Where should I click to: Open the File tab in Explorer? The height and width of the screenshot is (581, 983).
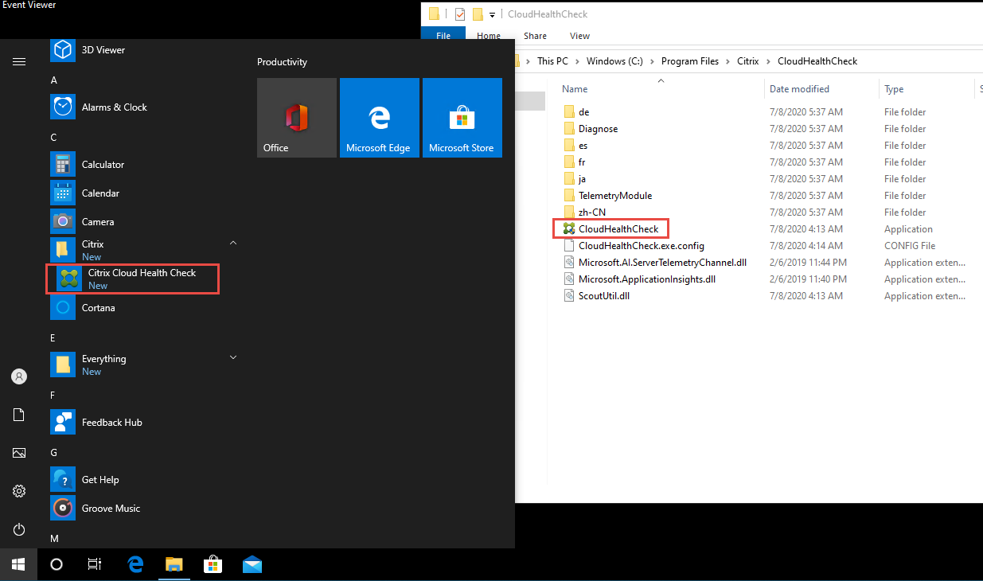pyautogui.click(x=443, y=36)
